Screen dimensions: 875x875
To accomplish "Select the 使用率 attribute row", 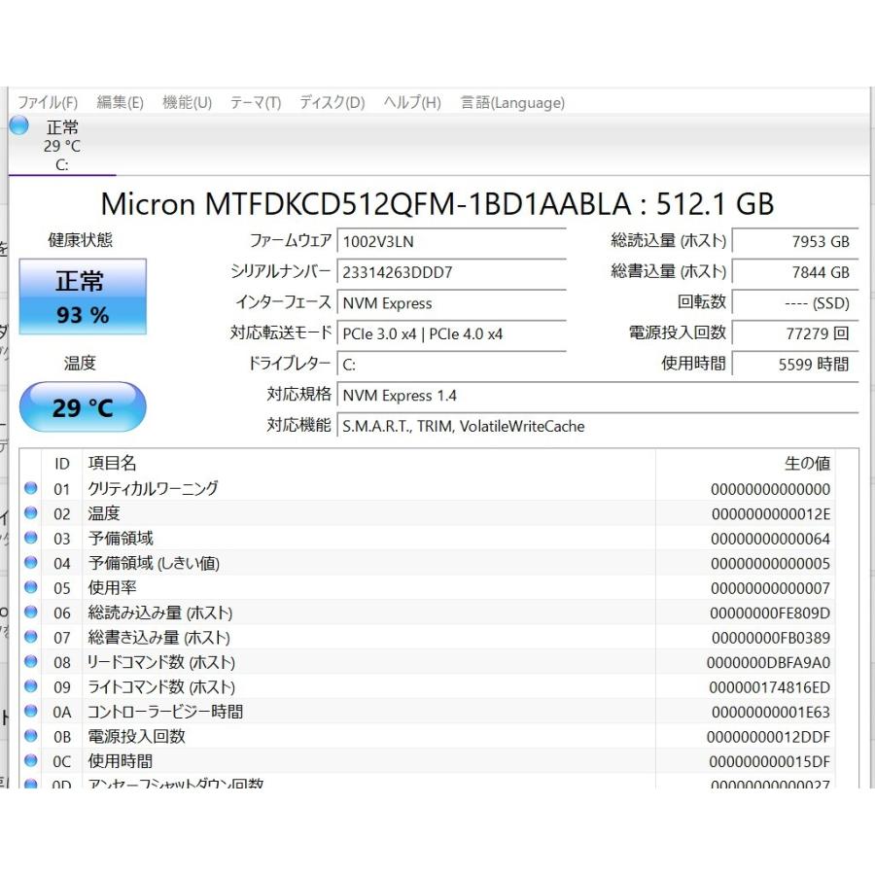I will tap(428, 587).
